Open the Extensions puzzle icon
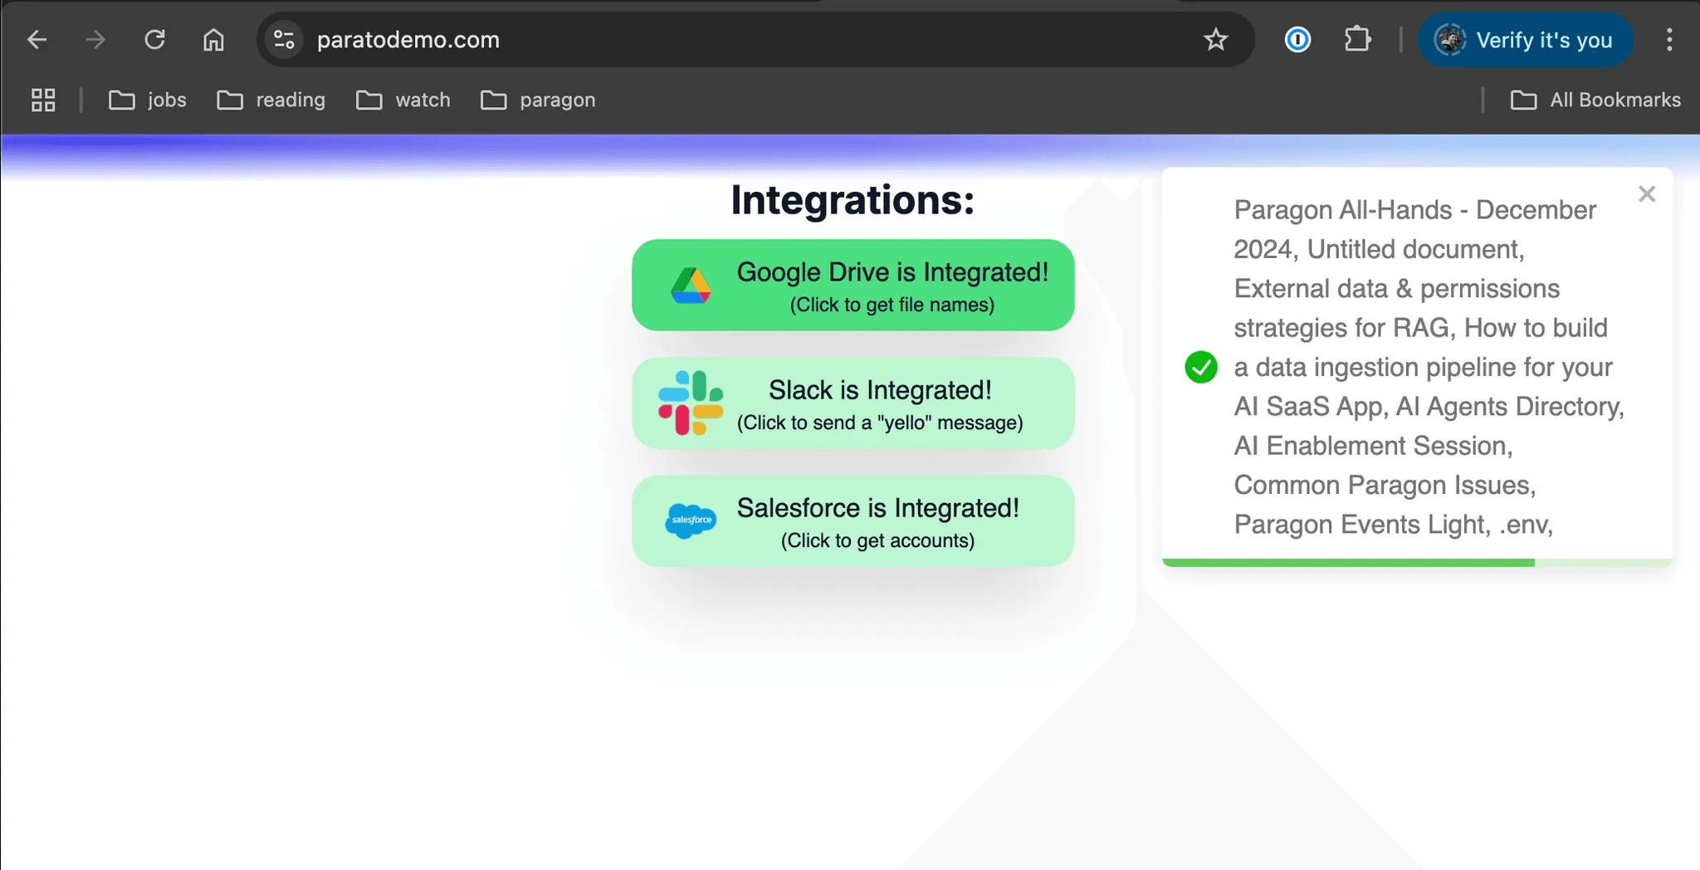The height and width of the screenshot is (870, 1700). [x=1357, y=40]
